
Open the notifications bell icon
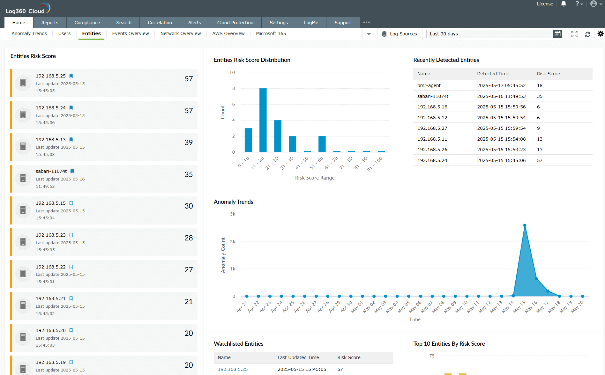[564, 4]
